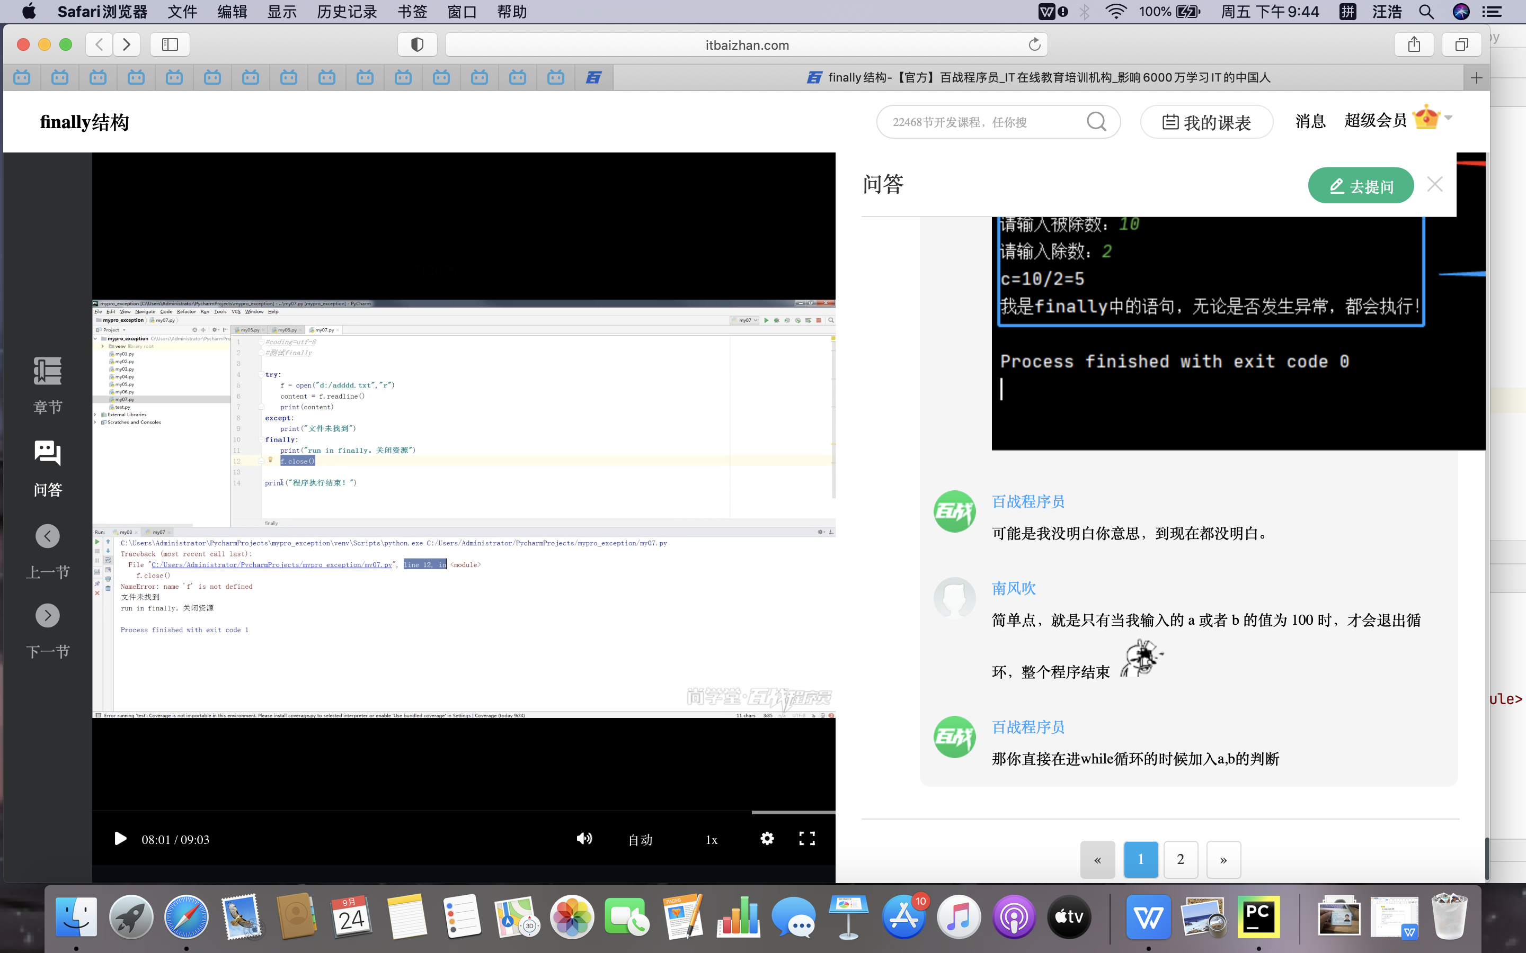Open WPS Office dock icon

coord(1148,916)
